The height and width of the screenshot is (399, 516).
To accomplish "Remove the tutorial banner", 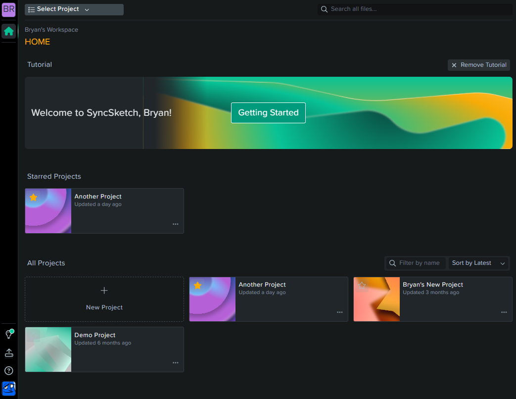I will point(479,65).
